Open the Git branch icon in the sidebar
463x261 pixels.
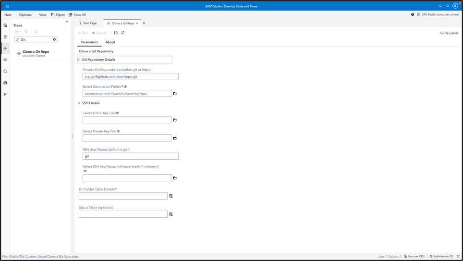click(x=5, y=95)
